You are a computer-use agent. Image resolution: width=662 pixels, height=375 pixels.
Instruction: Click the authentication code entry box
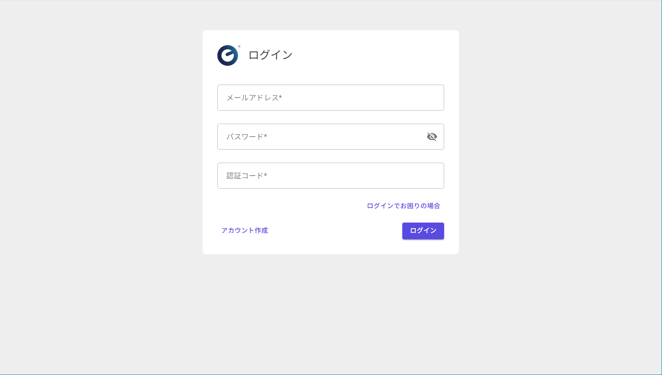pos(330,176)
